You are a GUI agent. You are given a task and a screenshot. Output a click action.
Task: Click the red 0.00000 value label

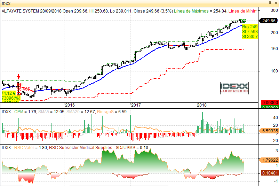pos(270,103)
